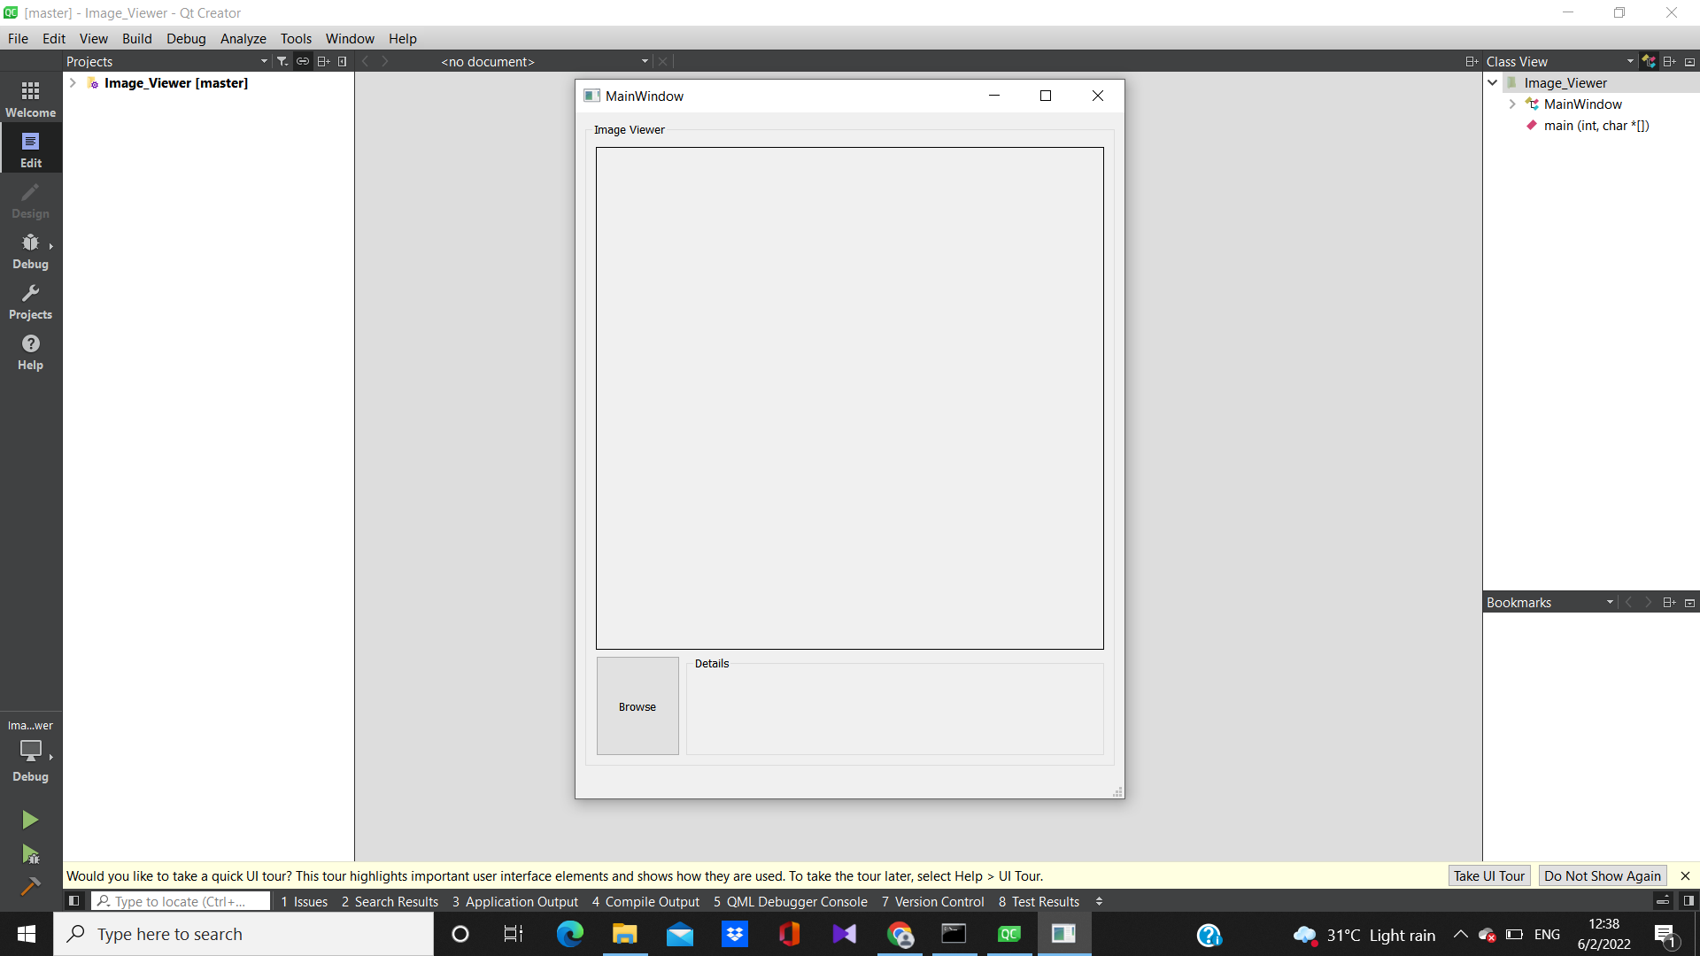Open the Class View pane selector dropdown
This screenshot has height=956, width=1700.
(x=1630, y=61)
